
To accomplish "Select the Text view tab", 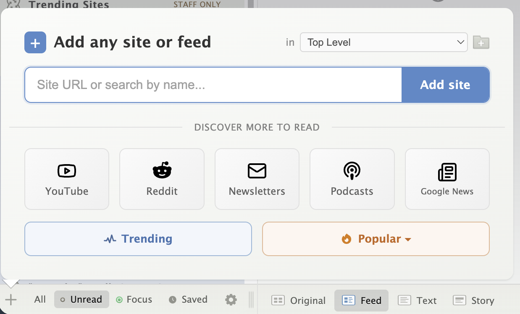I will tap(417, 301).
